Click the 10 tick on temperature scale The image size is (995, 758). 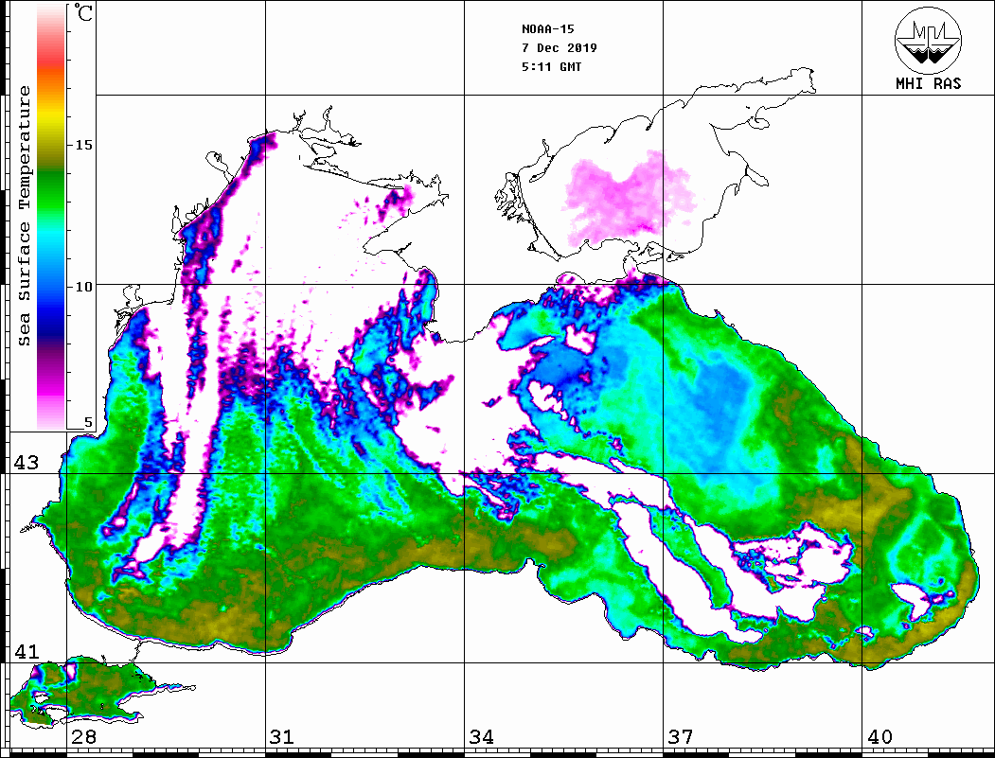pyautogui.click(x=83, y=287)
